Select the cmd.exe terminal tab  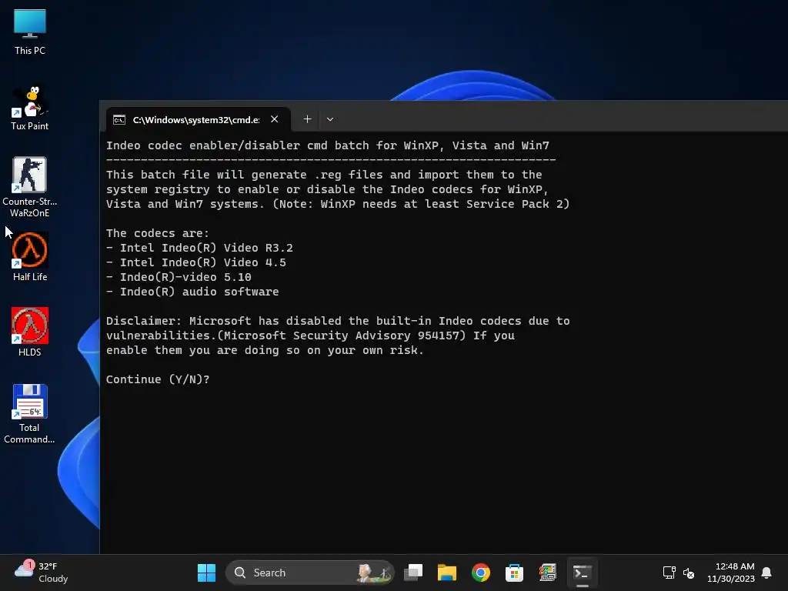pyautogui.click(x=198, y=119)
